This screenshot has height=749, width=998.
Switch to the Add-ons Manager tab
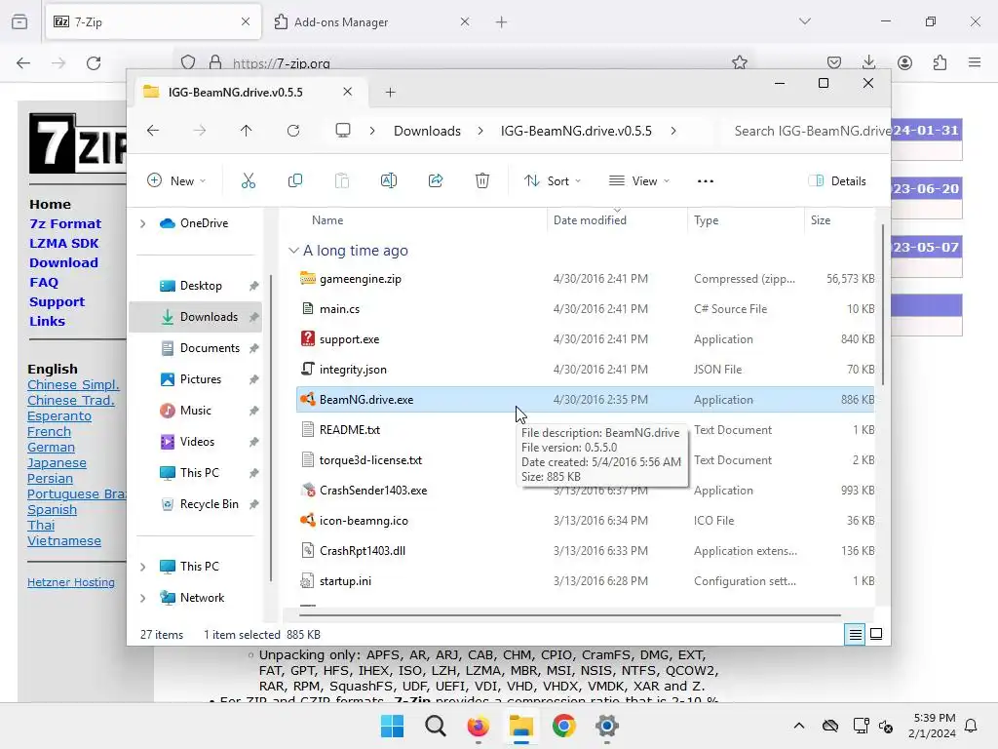[372, 21]
